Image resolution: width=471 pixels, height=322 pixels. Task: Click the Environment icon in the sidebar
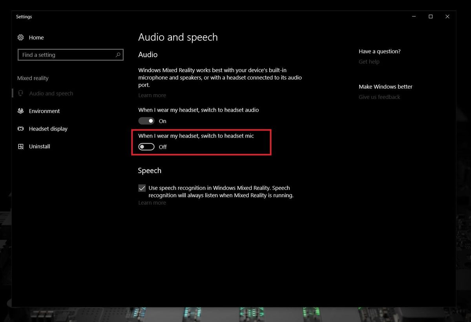[21, 111]
